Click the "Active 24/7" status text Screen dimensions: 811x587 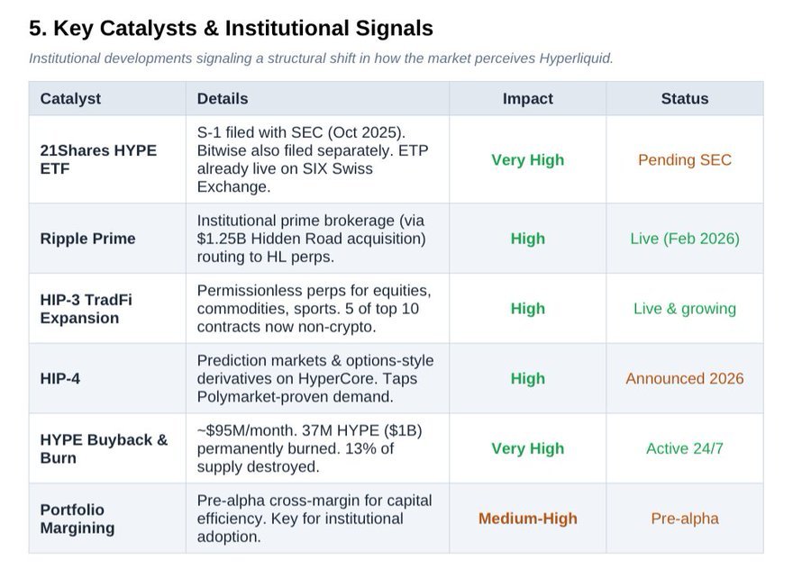tap(684, 448)
